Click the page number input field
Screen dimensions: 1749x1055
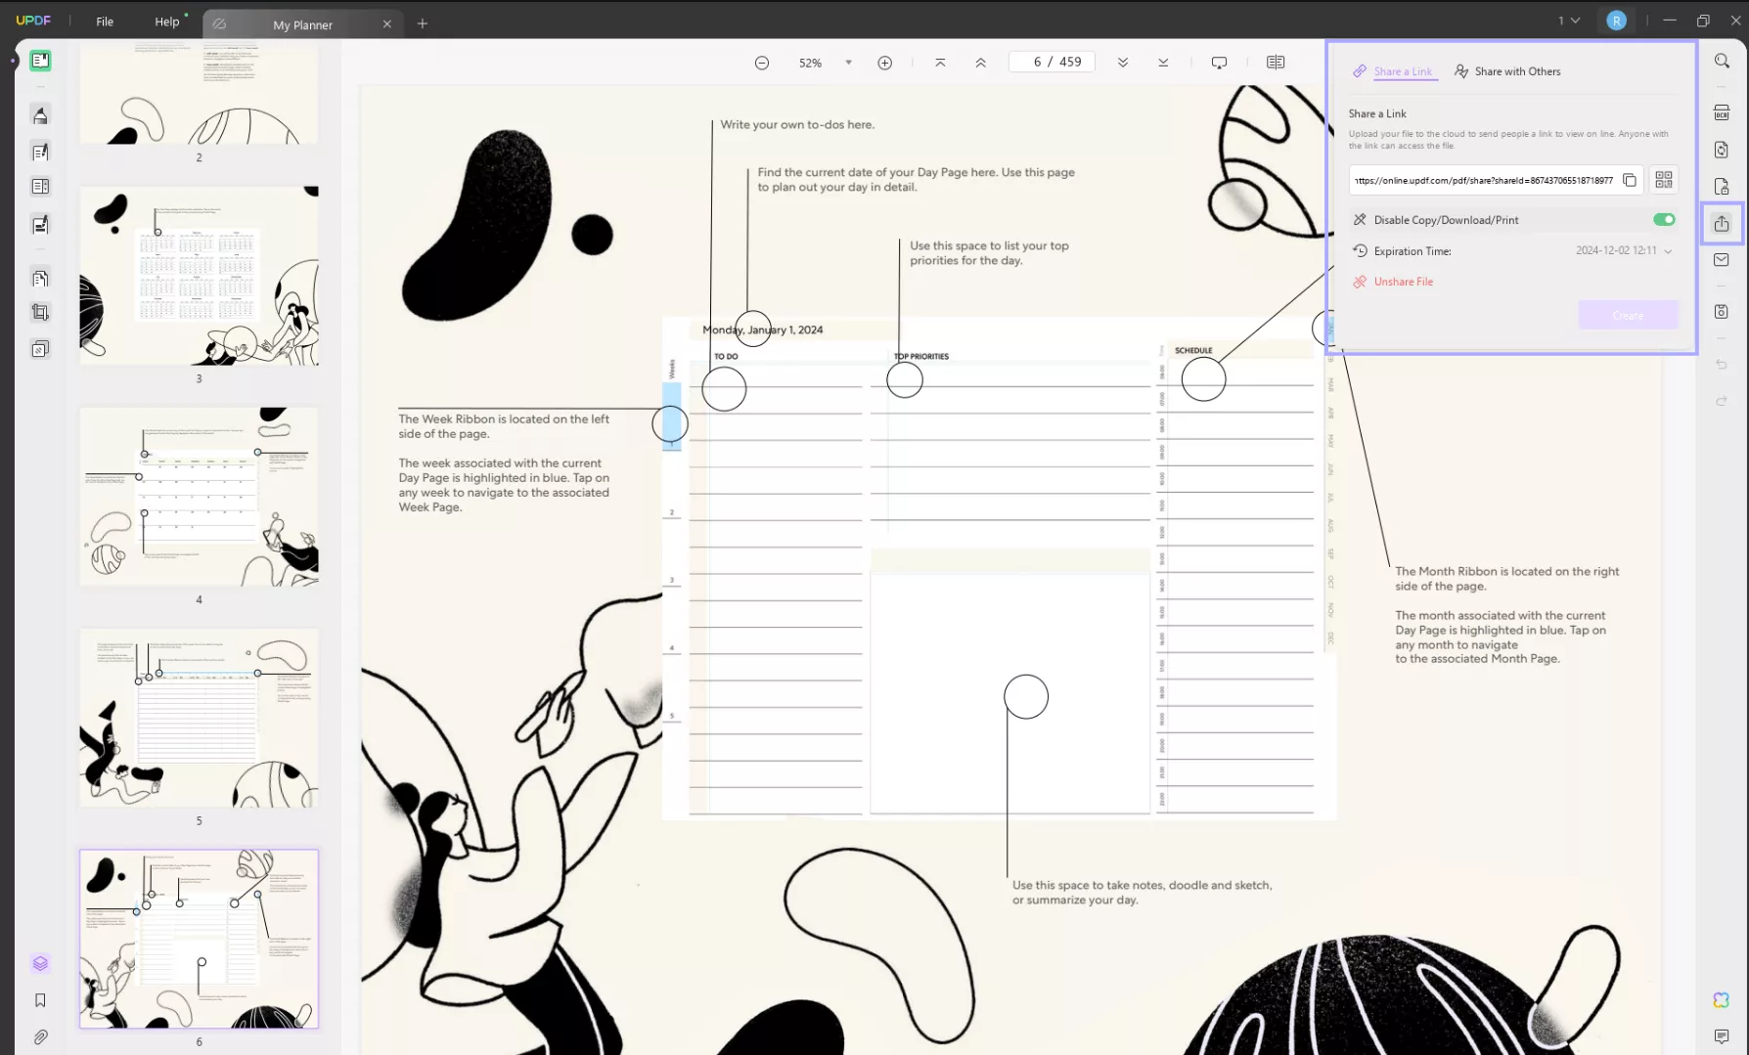click(1052, 62)
